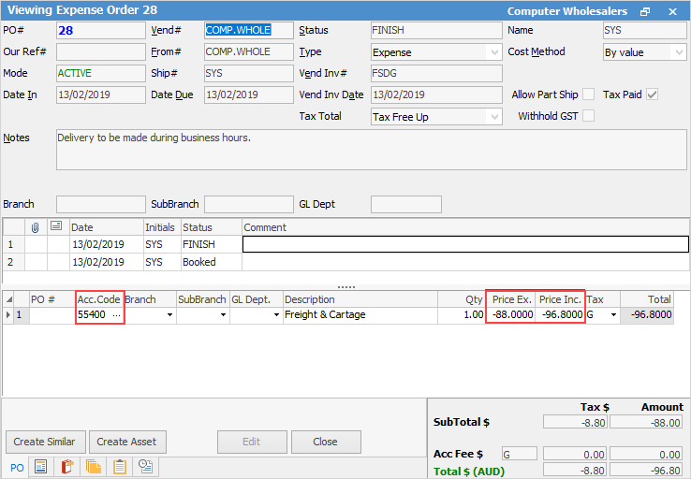Click the Vend Inv# field FSDG
The width and height of the screenshot is (691, 479).
[x=436, y=74]
